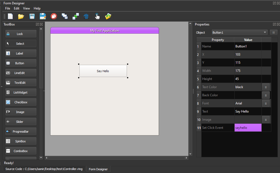Open a form with the folder icon
The width and height of the screenshot is (280, 173).
point(21,16)
